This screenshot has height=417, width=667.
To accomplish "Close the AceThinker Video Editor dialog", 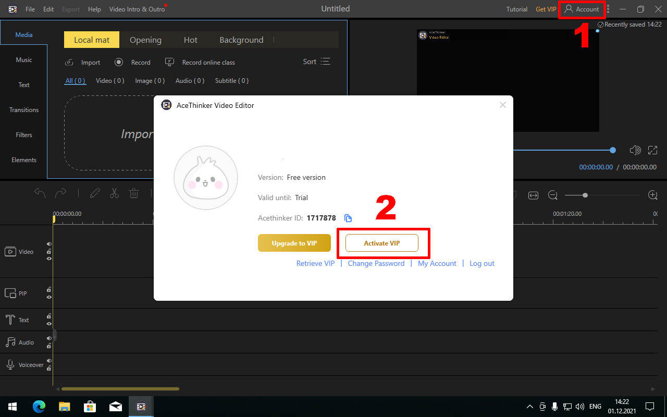I will (503, 105).
